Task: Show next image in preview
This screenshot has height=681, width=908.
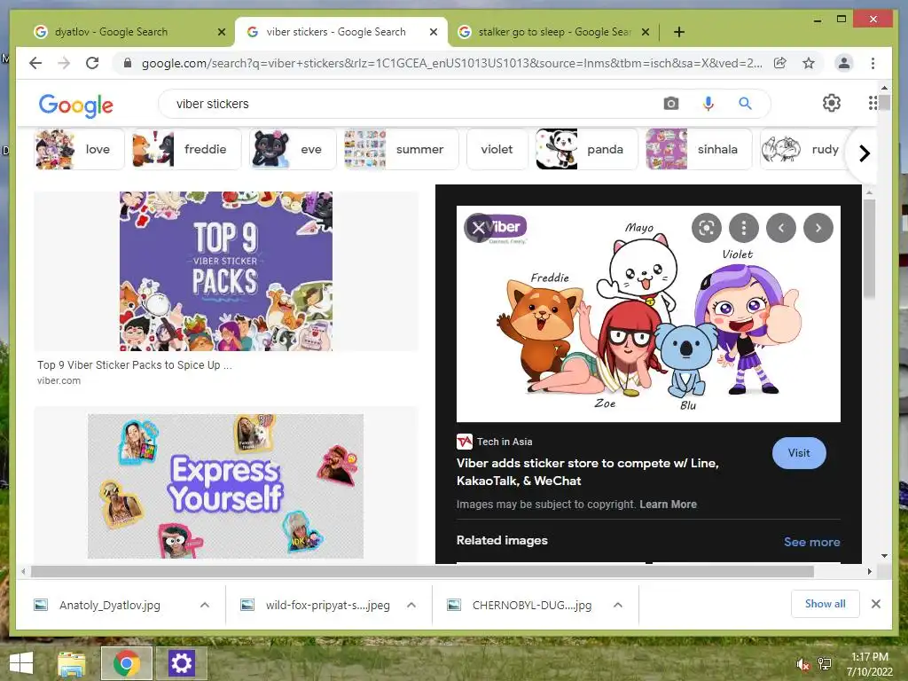Action: click(818, 228)
